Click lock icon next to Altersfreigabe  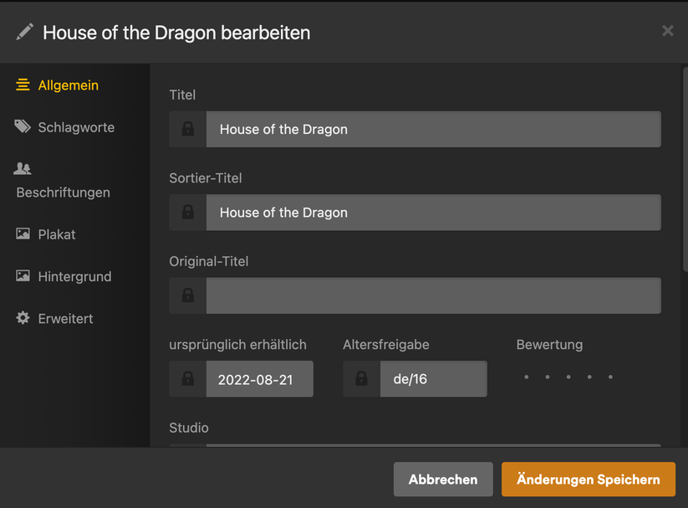tap(361, 379)
